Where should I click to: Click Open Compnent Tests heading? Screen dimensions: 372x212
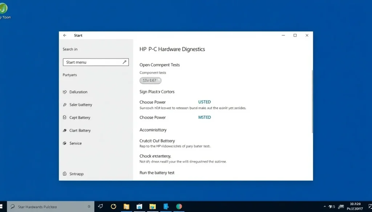[159, 65]
